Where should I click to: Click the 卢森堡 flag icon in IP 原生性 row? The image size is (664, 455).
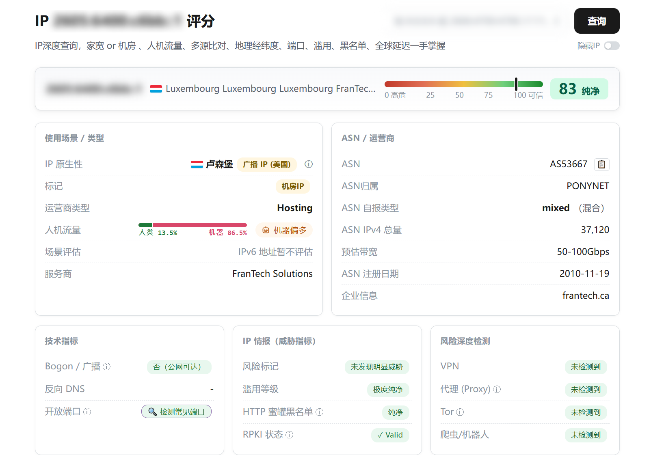click(197, 164)
